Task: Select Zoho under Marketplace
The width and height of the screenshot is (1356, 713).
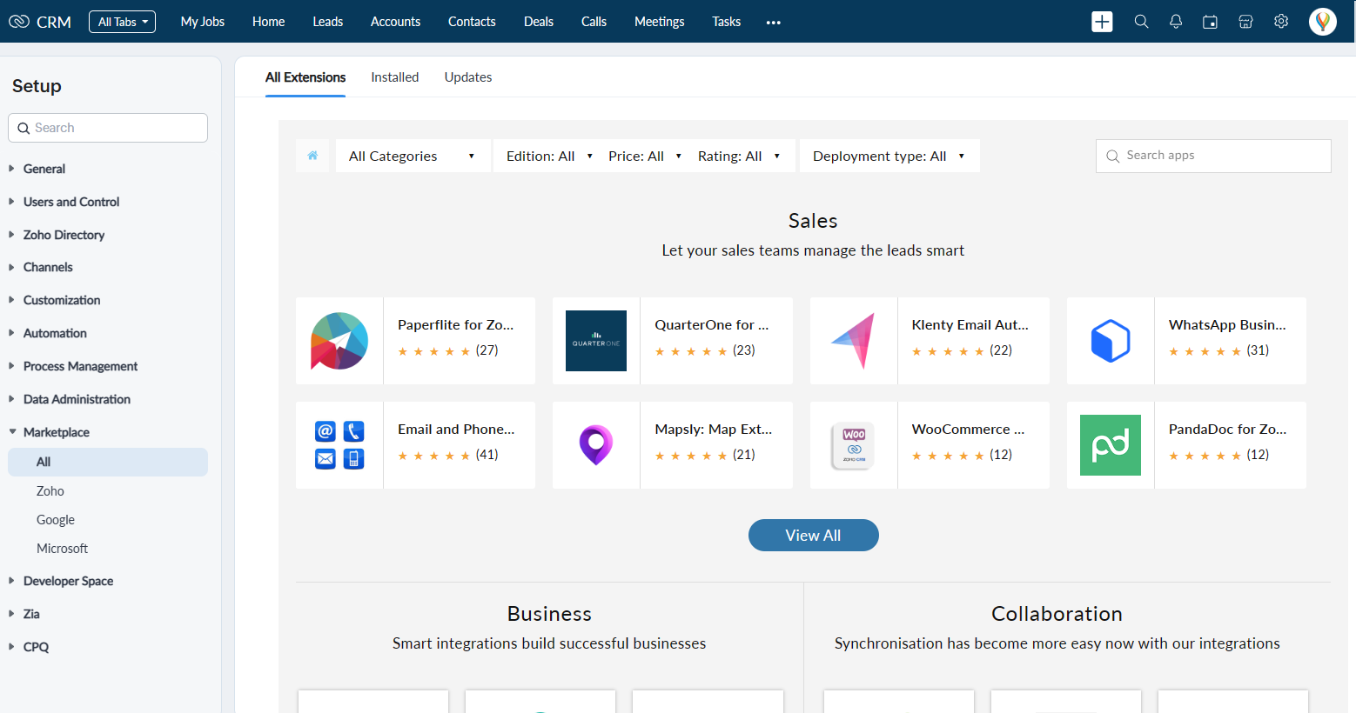Action: (x=50, y=491)
